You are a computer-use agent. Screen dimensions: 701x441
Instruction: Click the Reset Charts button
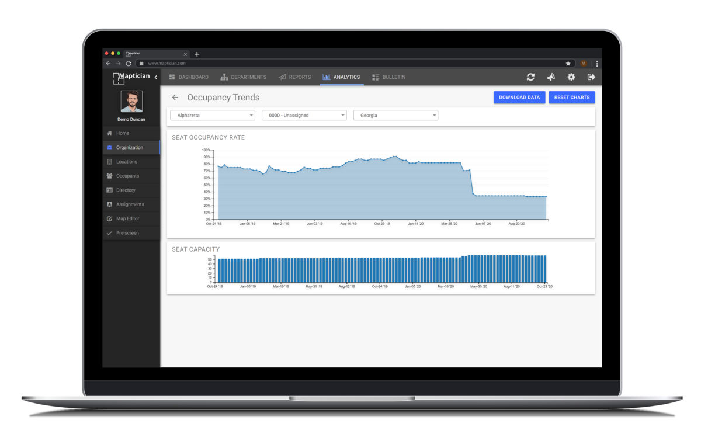point(572,98)
